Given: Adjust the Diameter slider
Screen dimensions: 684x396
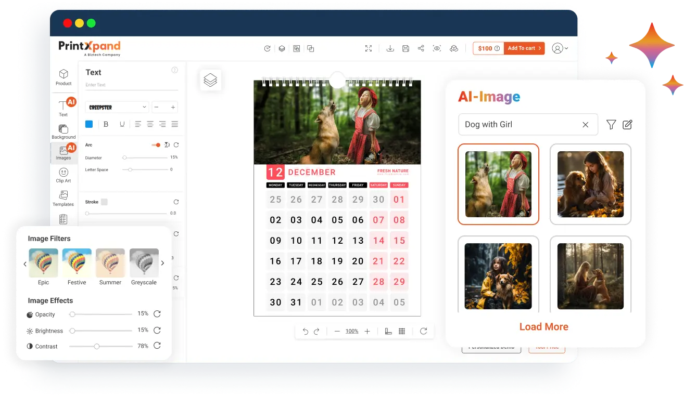Looking at the screenshot, I should 145,157.
